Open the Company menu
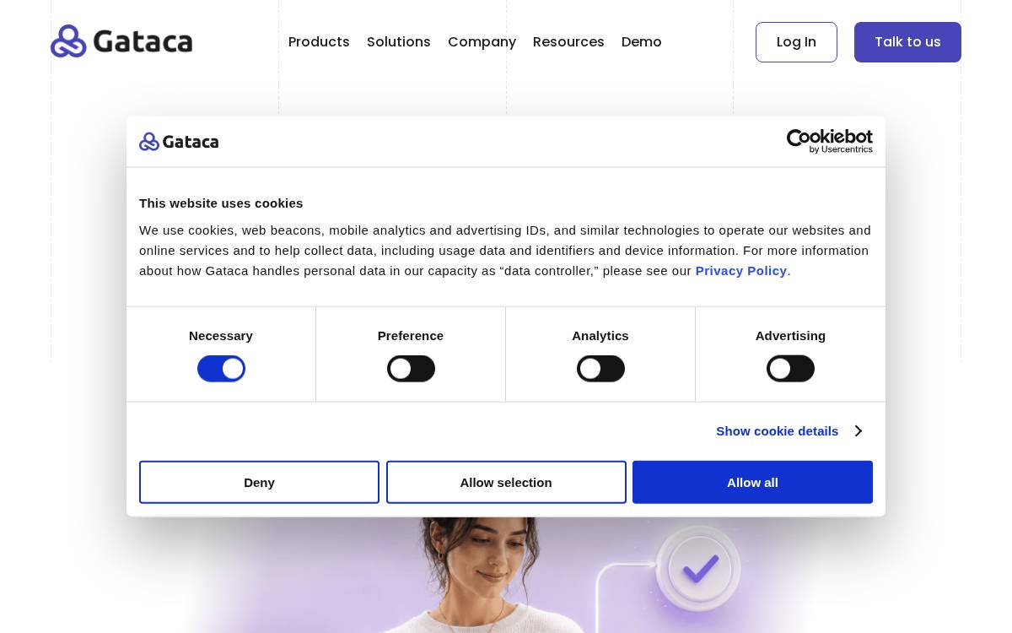1012x633 pixels. [x=482, y=42]
